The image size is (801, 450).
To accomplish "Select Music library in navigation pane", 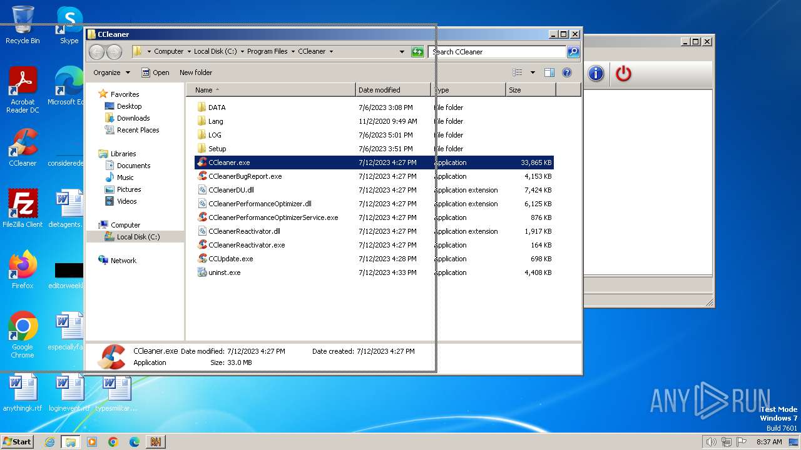I will 120,177.
